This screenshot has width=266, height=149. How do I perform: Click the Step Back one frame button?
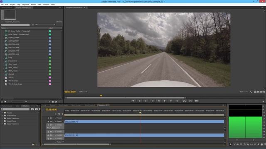(x=159, y=101)
